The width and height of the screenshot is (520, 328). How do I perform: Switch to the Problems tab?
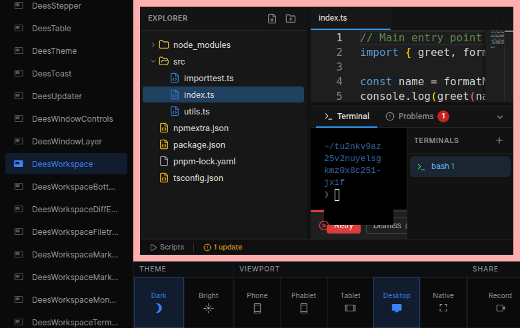[x=416, y=116]
